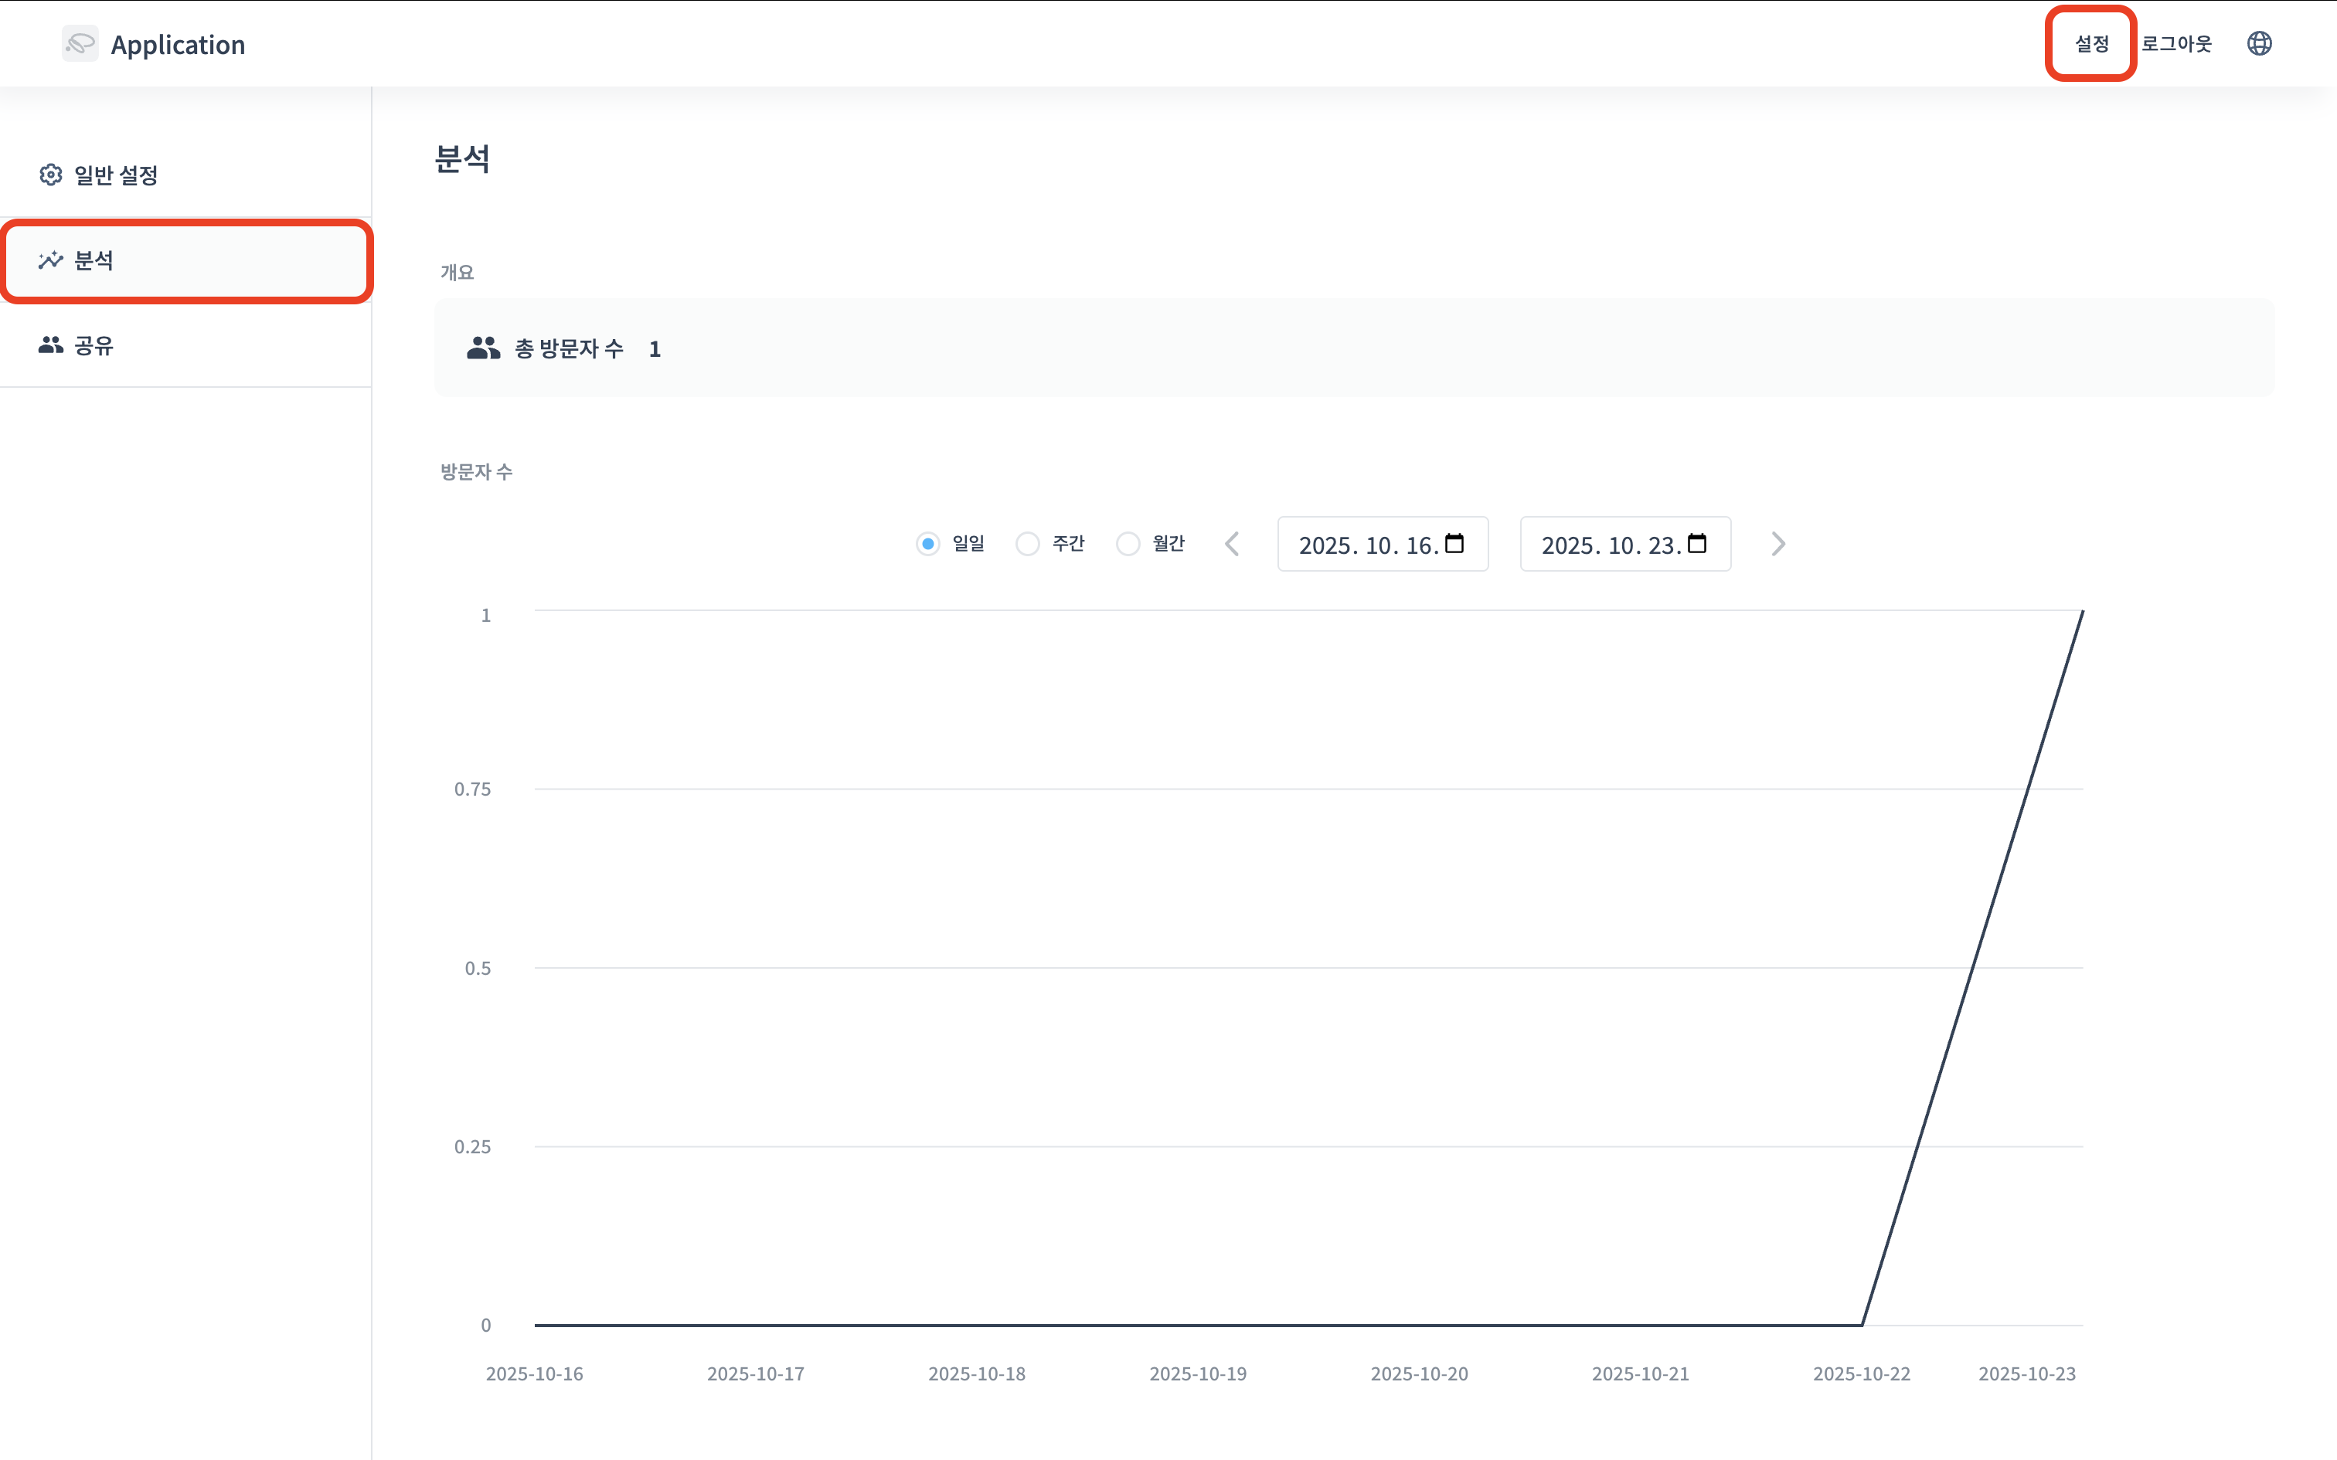Open calendar picker on end date 2025. 10. 23.
2337x1460 pixels.
[1697, 544]
